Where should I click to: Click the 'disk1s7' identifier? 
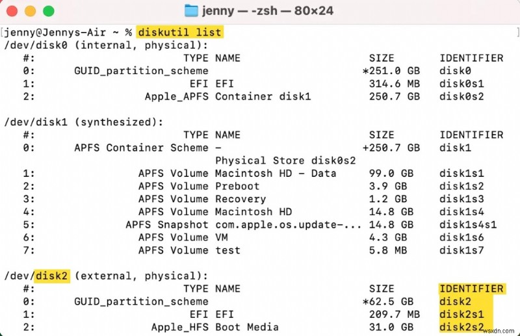461,250
